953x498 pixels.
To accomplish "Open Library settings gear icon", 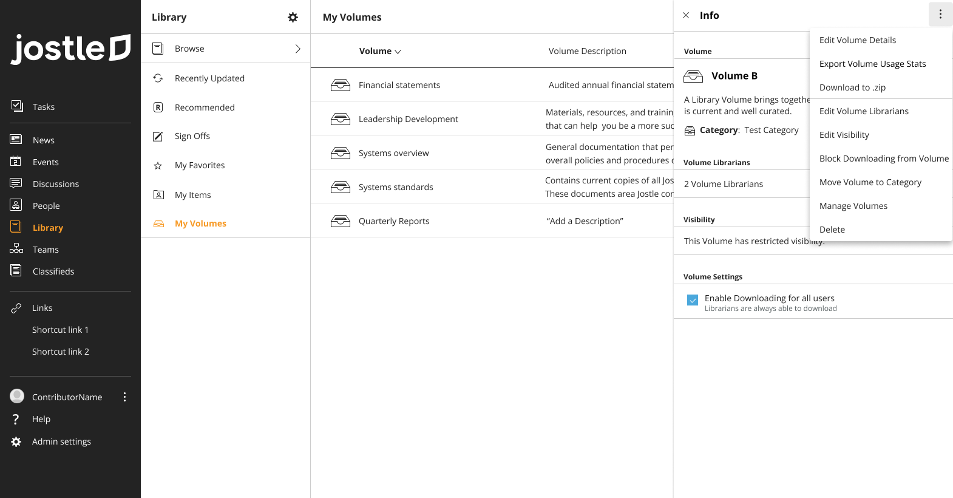I will click(293, 17).
